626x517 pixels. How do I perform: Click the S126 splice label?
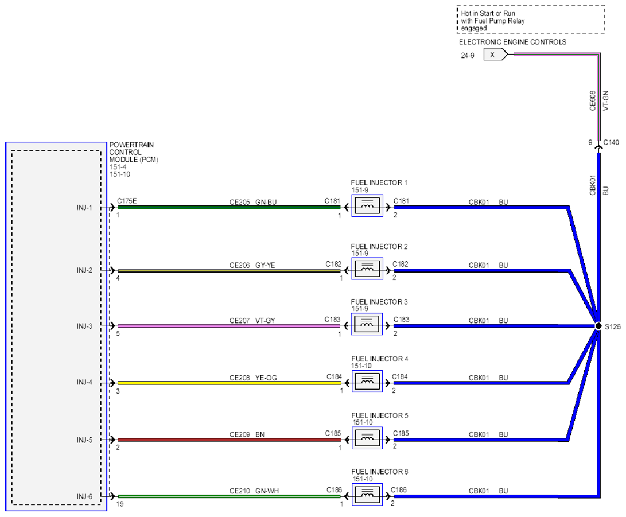(612, 327)
